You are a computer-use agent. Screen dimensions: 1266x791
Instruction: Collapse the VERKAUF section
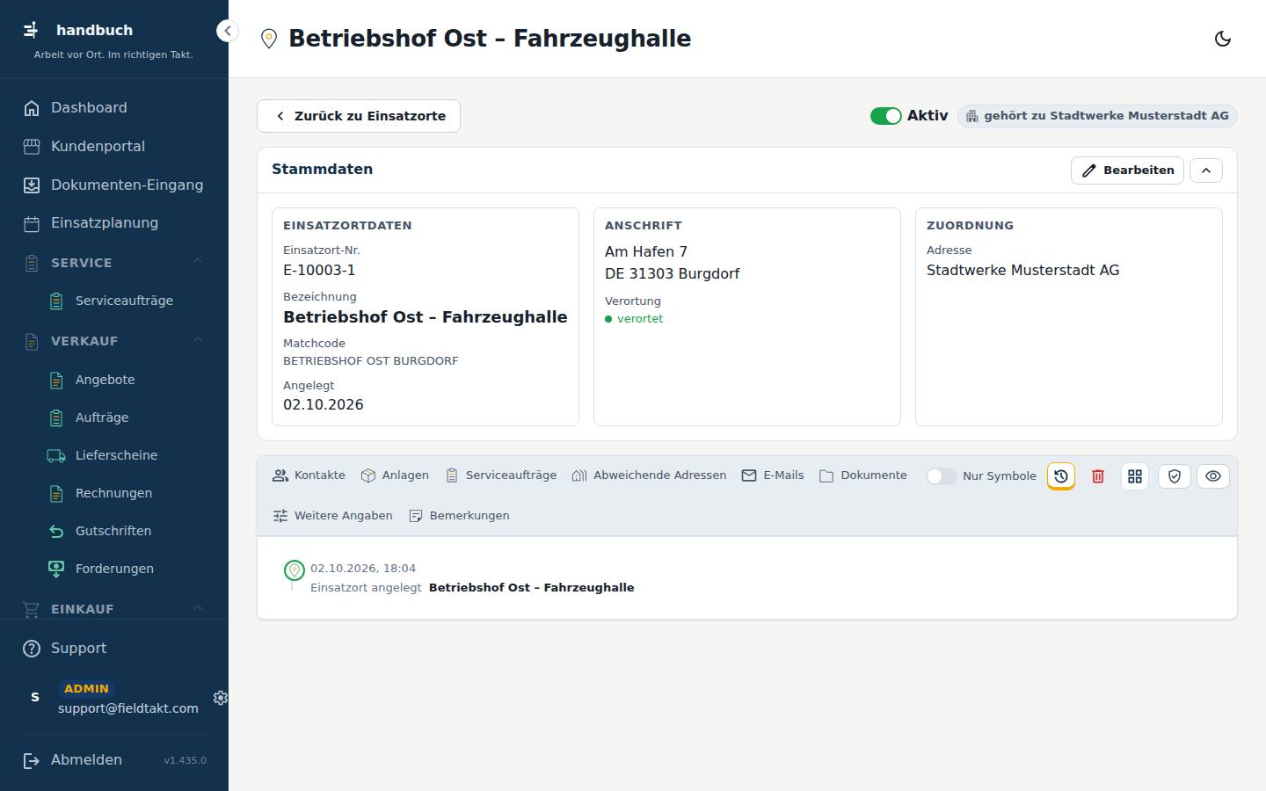coord(114,340)
